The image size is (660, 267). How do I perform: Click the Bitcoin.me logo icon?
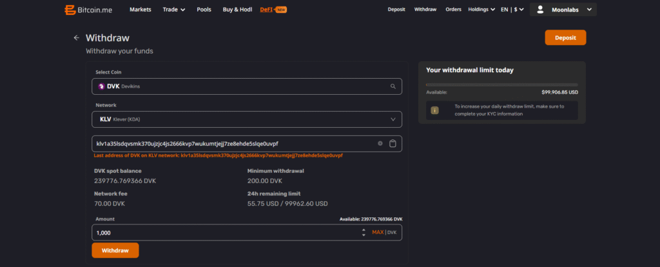(70, 10)
